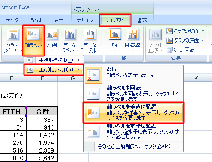
Task: Click the cell with value 1,954
Action: [x=42, y=142]
